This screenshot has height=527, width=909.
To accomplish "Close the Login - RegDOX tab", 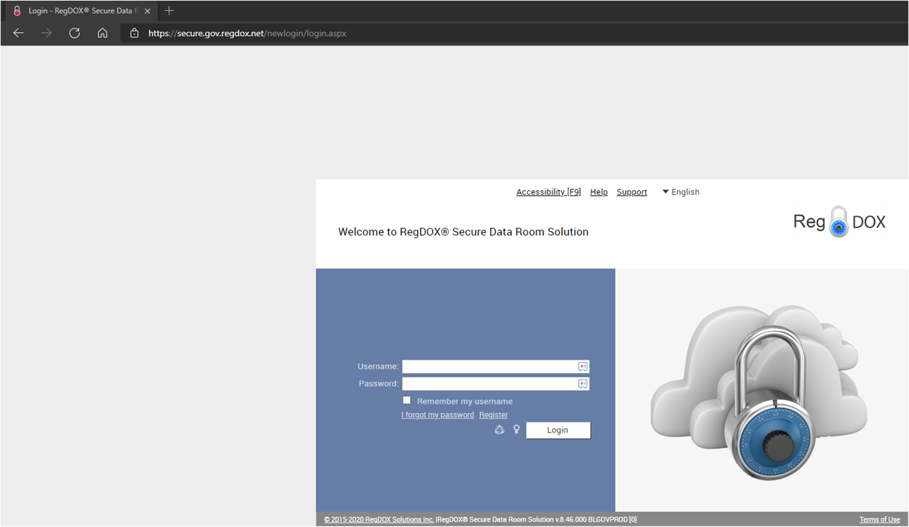I will pyautogui.click(x=147, y=11).
